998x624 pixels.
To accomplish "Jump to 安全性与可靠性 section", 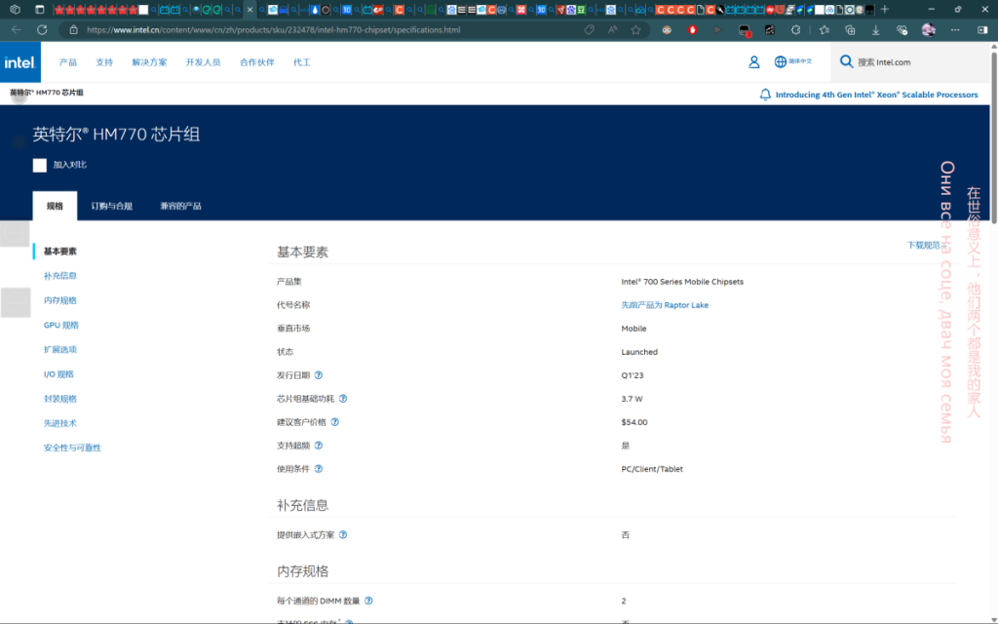I will click(72, 448).
